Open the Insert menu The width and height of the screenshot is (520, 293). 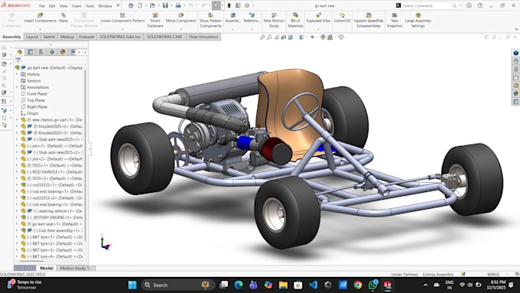pos(76,6)
